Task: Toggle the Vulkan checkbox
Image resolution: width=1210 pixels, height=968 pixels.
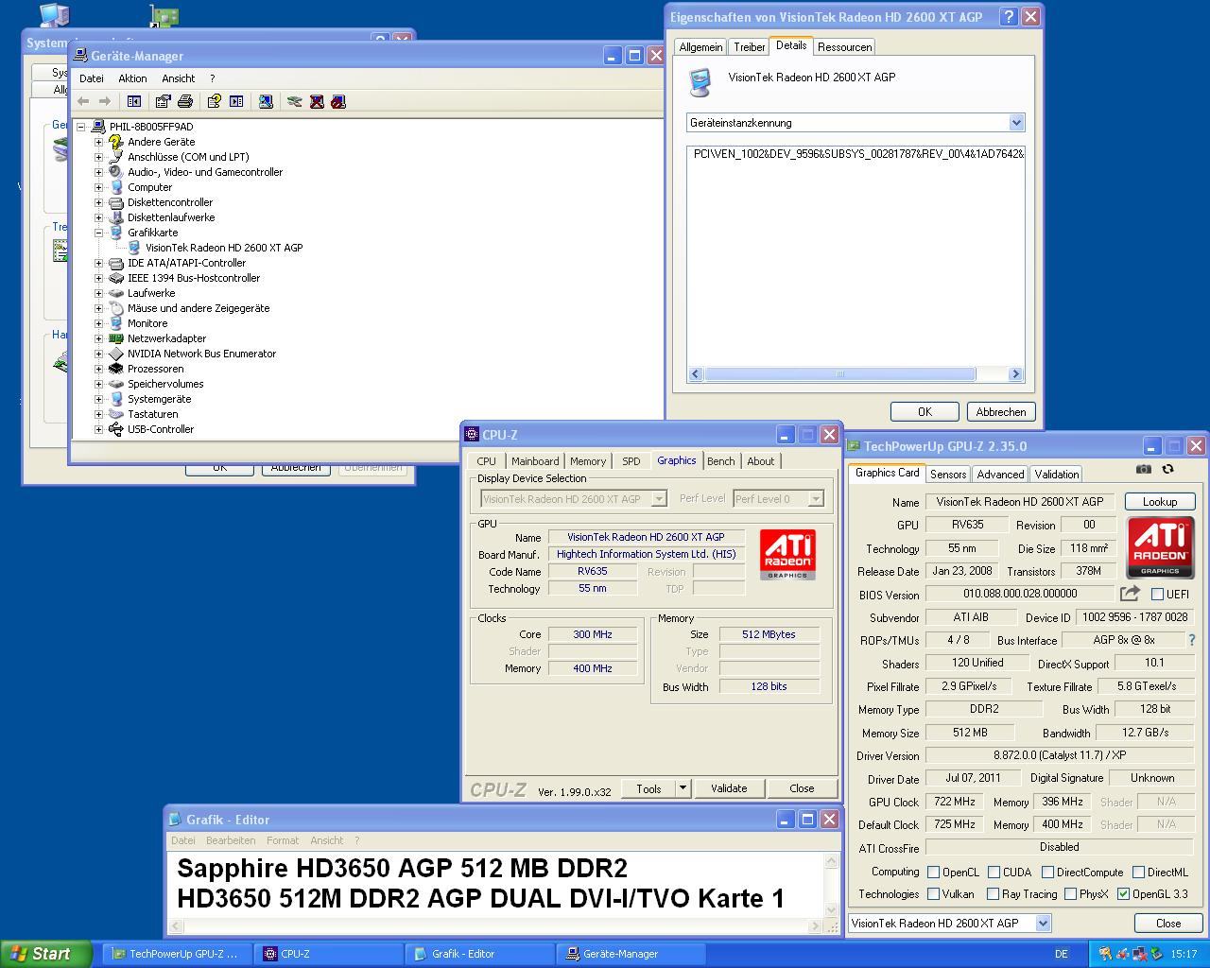Action: [934, 893]
